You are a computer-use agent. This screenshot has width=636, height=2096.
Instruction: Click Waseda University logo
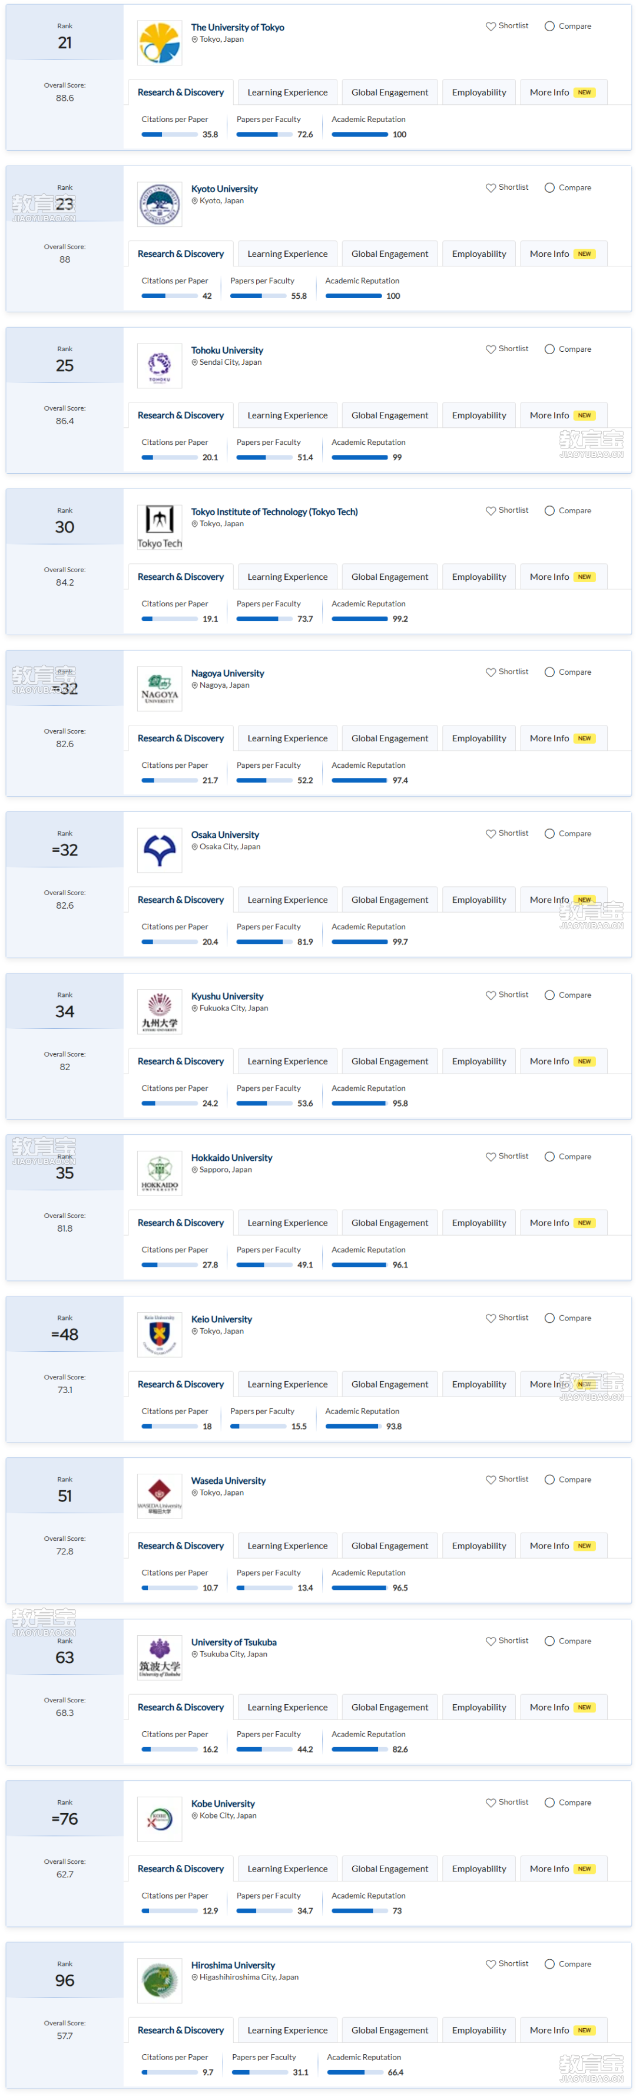point(160,1496)
